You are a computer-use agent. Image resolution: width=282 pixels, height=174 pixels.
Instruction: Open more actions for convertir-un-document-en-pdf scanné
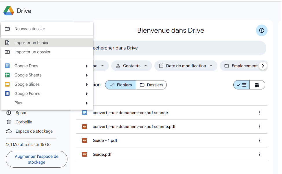click(x=259, y=113)
